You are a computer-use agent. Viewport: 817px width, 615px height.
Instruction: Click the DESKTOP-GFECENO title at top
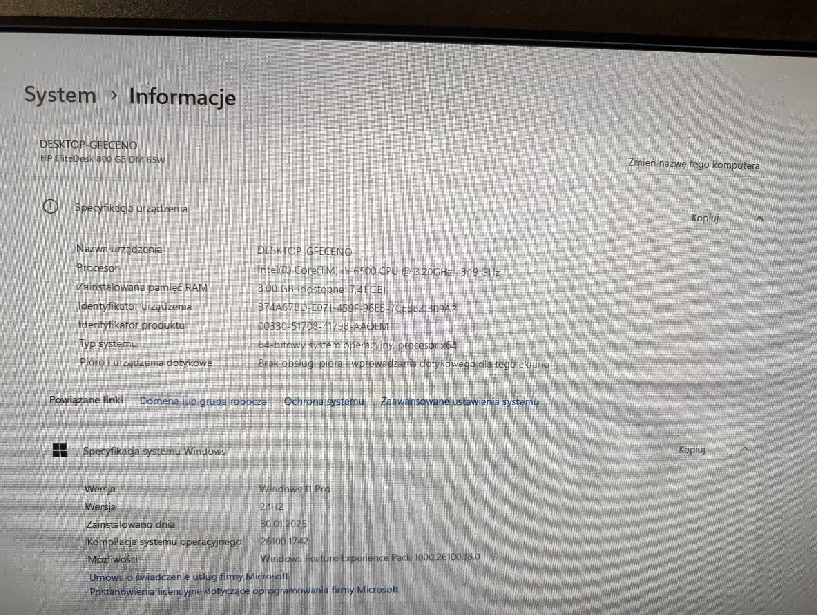click(88, 145)
